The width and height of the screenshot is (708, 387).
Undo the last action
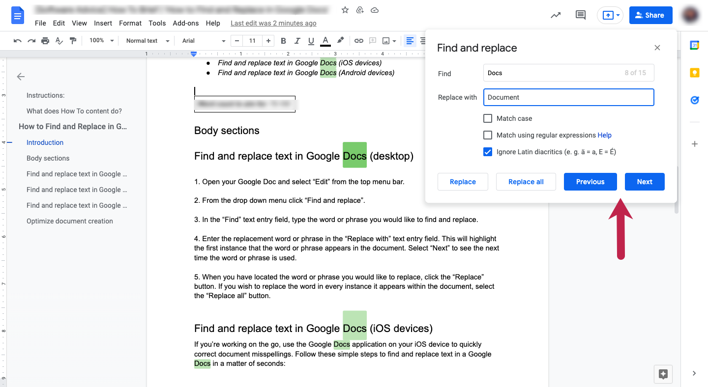18,41
